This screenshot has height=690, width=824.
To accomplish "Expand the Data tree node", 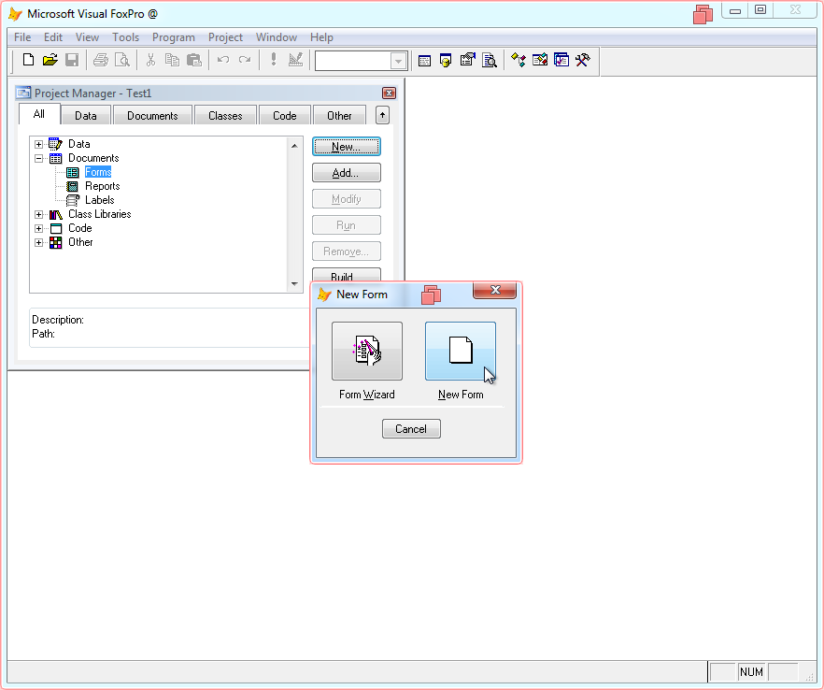I will pos(39,144).
